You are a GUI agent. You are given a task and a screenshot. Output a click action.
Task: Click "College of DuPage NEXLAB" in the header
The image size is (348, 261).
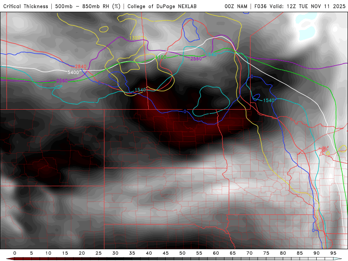tap(162, 7)
